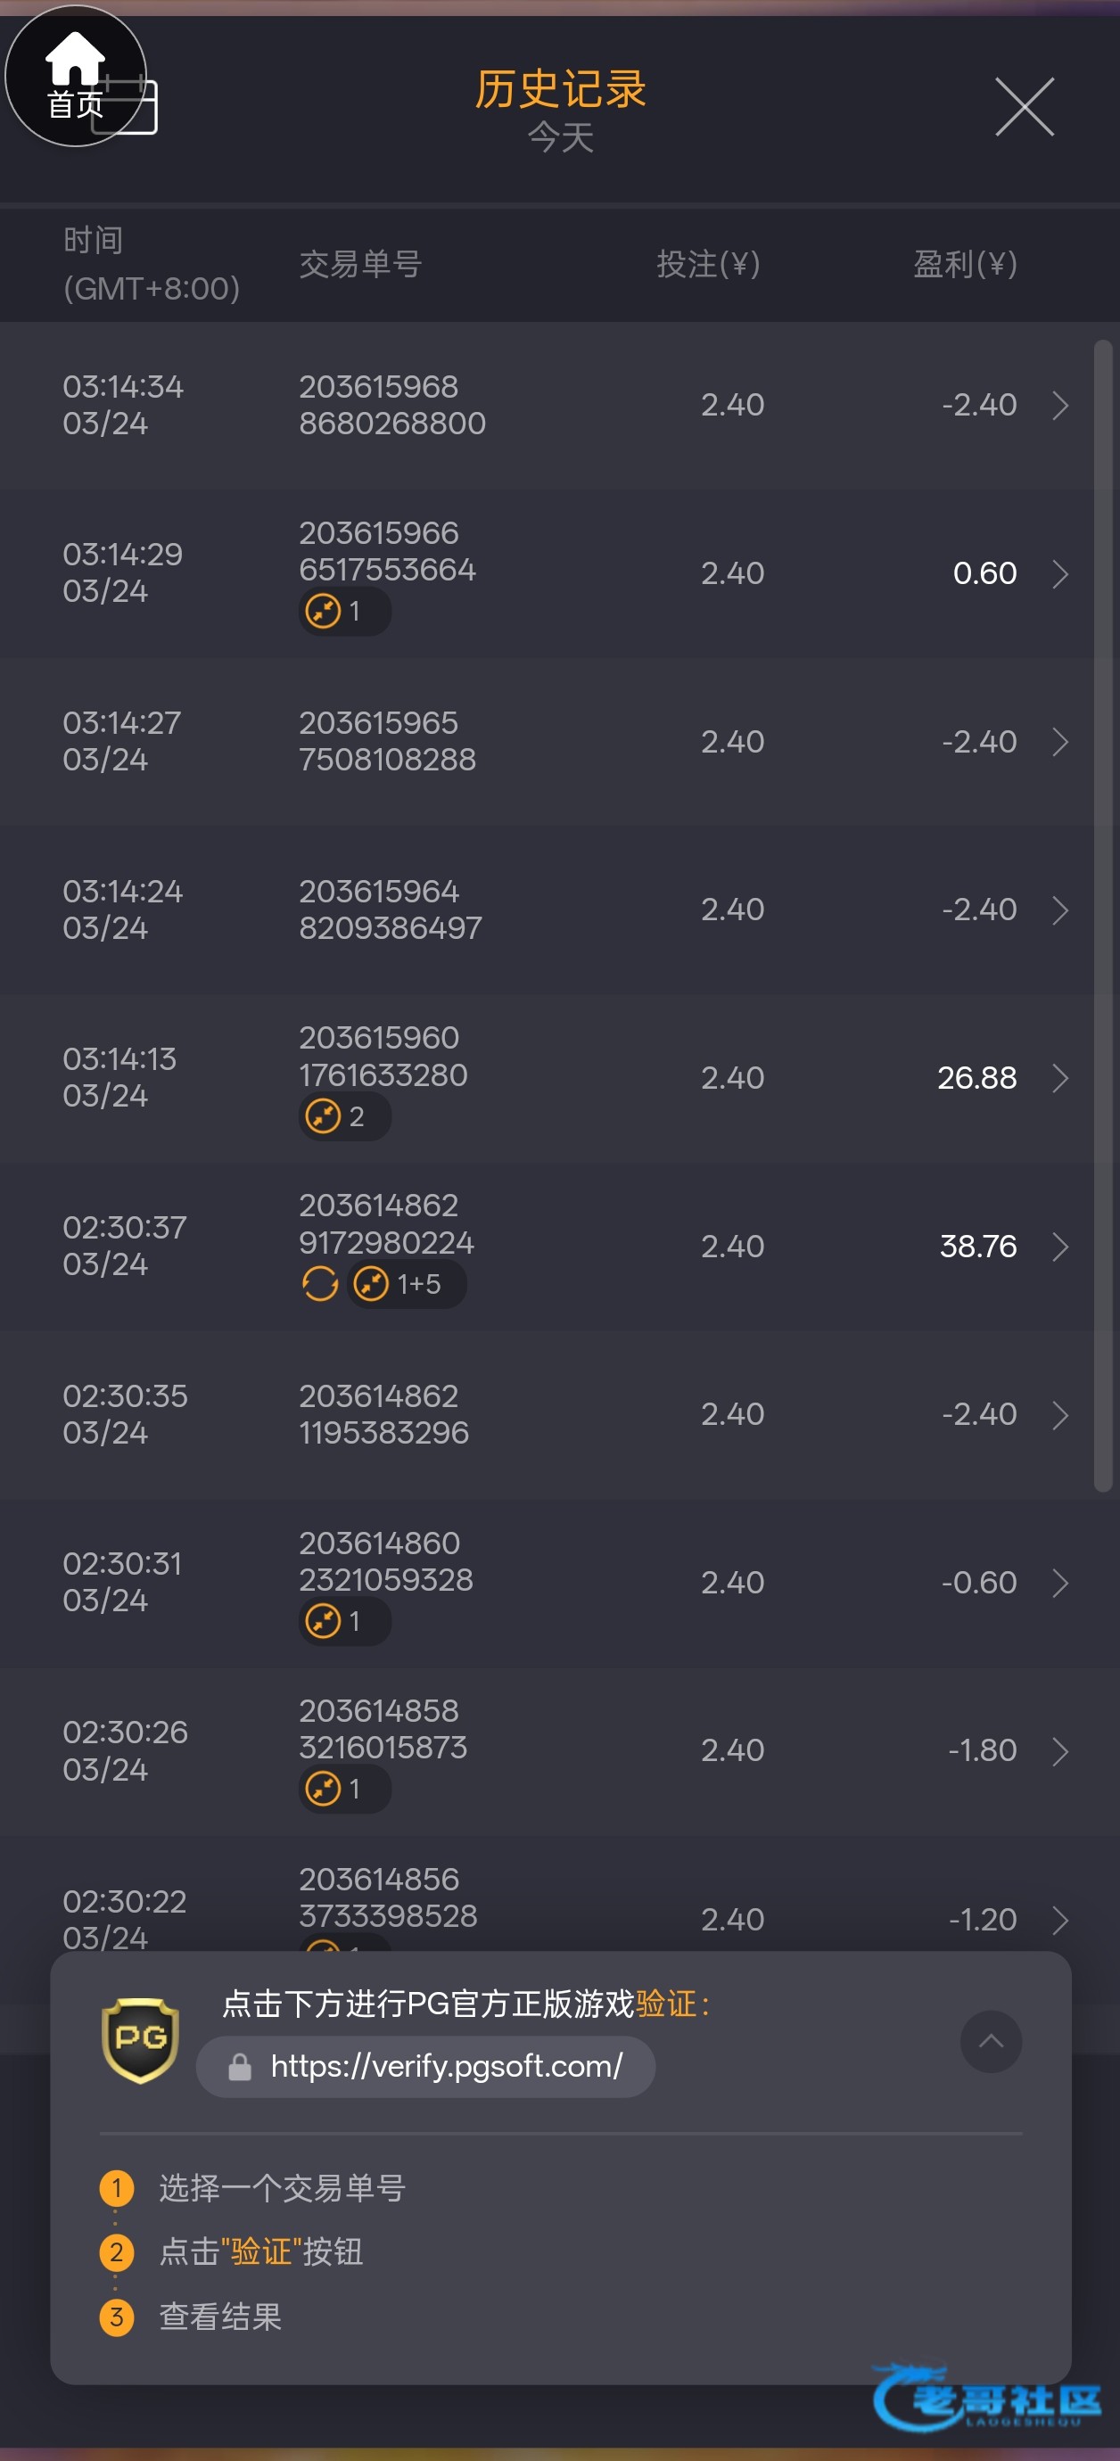Tap the badge on transaction 6517553664
1120x2461 pixels.
point(344,611)
